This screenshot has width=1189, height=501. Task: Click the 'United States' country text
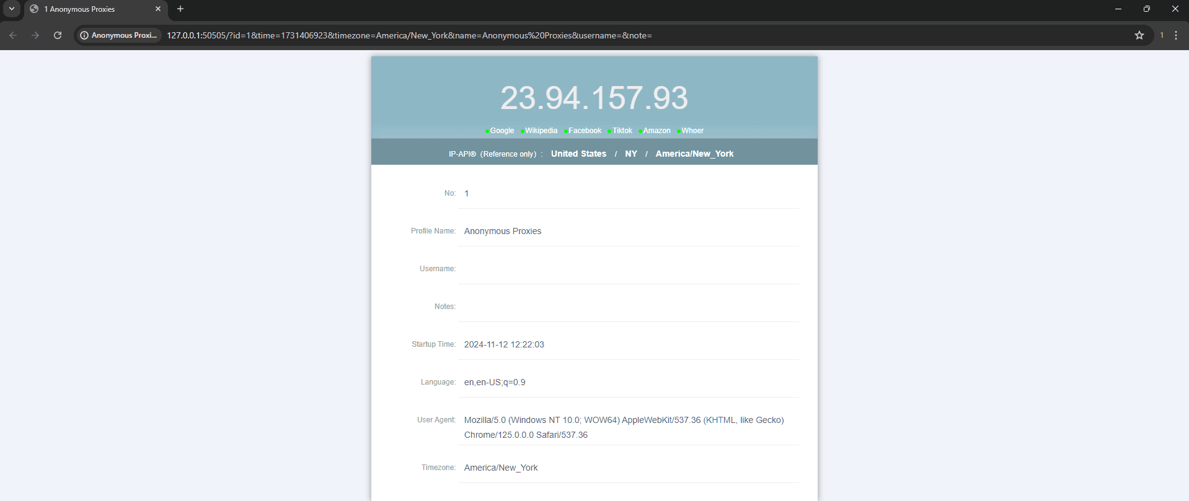[578, 154]
